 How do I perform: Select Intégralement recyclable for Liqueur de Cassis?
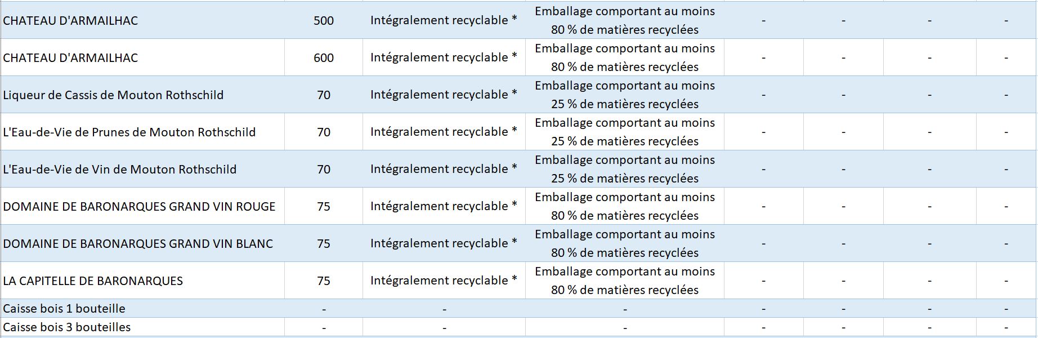(x=444, y=95)
